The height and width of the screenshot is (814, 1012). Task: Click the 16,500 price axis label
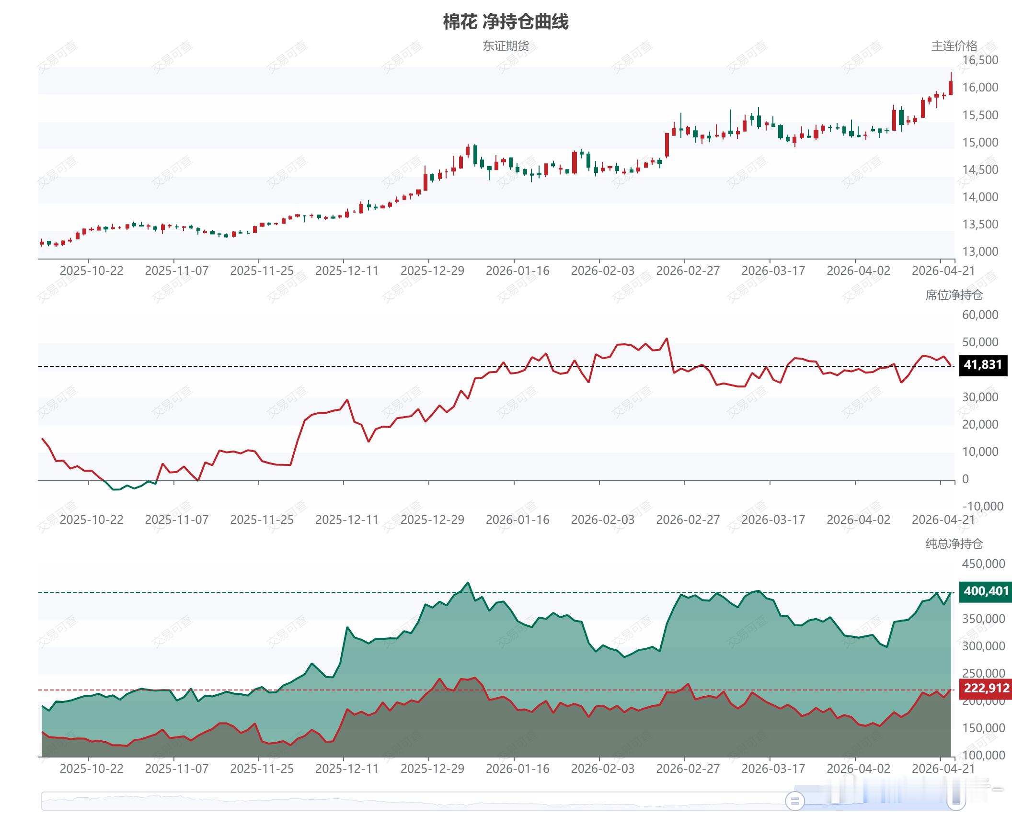(x=980, y=60)
